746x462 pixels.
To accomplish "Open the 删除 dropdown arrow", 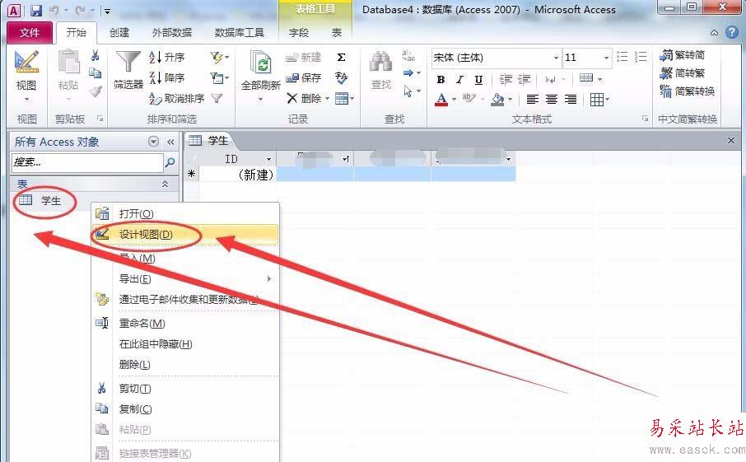I will 328,99.
